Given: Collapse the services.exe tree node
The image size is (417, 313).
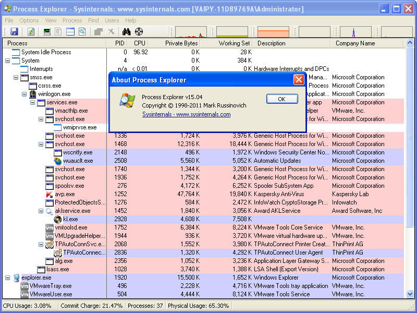Looking at the screenshot, I should click(32, 102).
